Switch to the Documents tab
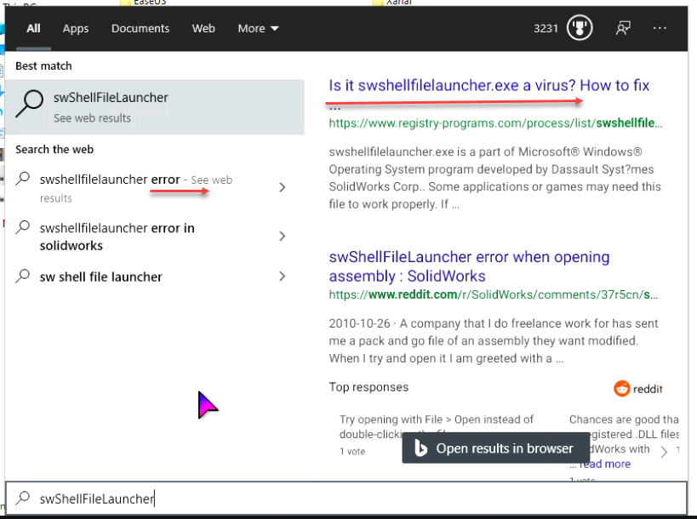 point(140,28)
